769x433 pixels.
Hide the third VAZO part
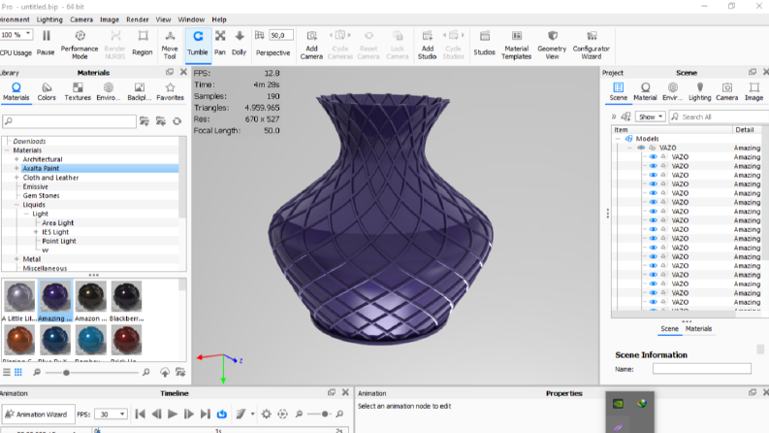[x=653, y=176]
